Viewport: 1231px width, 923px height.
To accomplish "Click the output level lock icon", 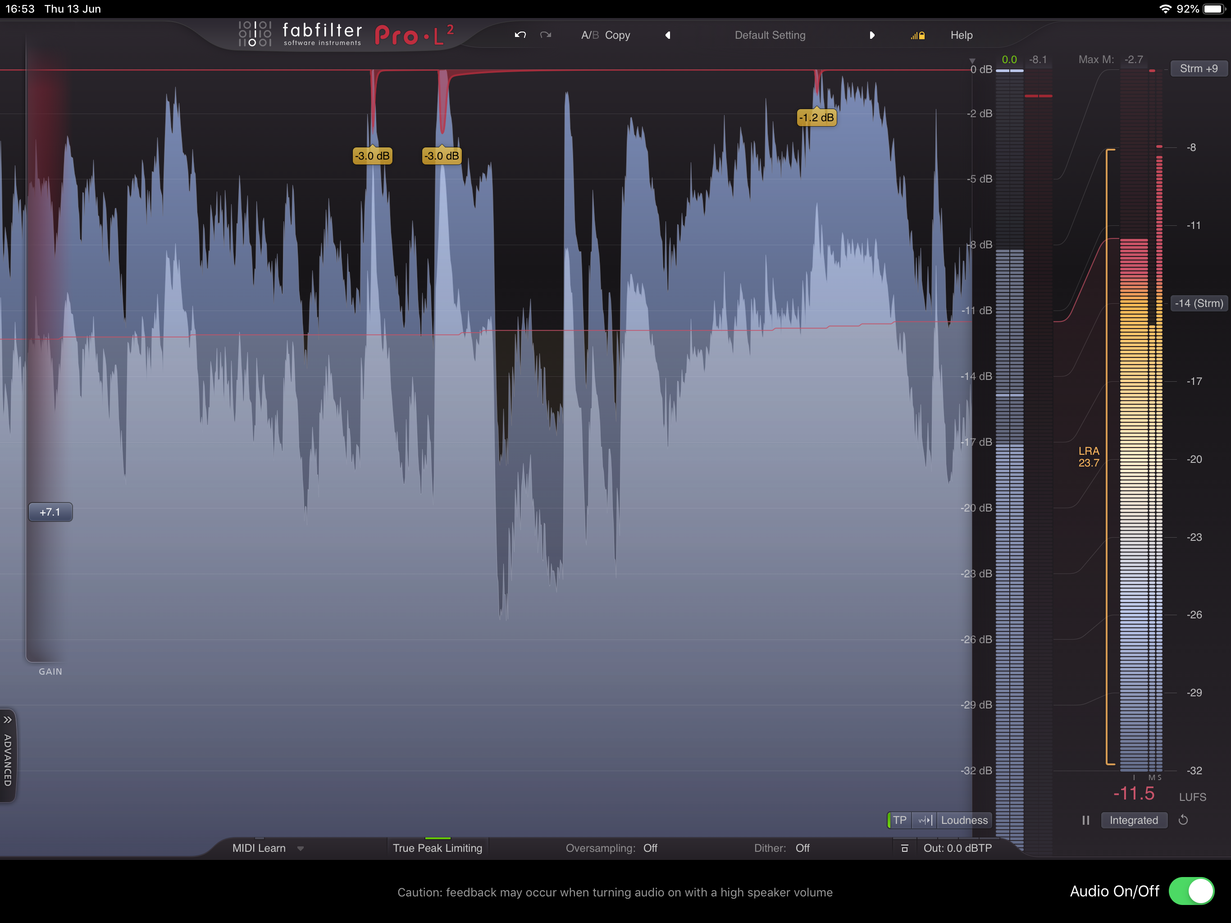I will pyautogui.click(x=918, y=36).
